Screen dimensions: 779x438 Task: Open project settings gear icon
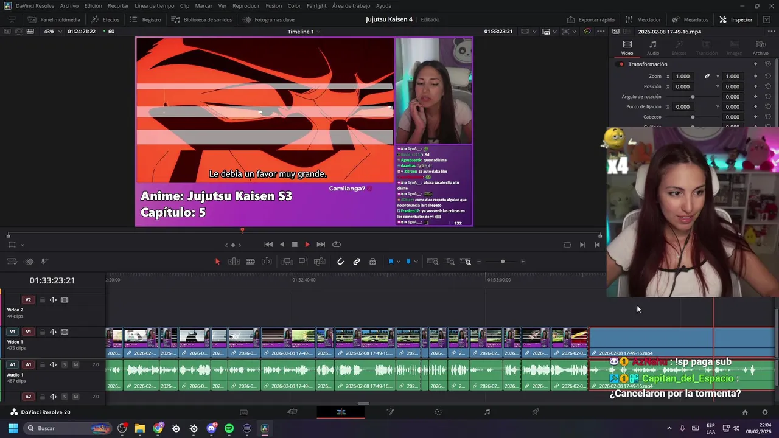(765, 412)
